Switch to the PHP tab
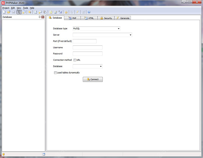203x158 pixels. point(72,18)
